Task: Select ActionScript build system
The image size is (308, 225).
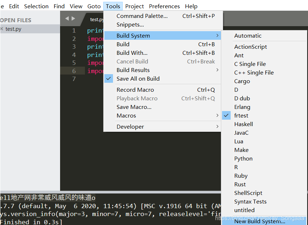Action: point(264,47)
